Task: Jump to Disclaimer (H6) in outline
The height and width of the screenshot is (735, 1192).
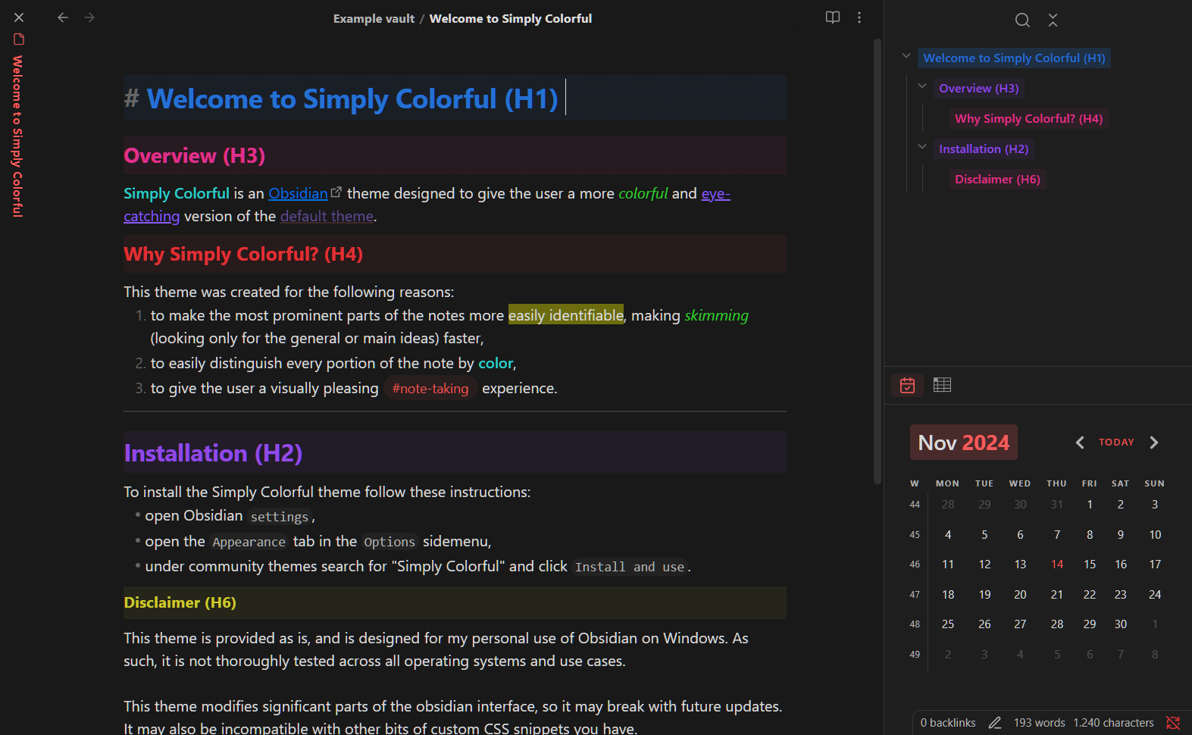Action: (997, 180)
